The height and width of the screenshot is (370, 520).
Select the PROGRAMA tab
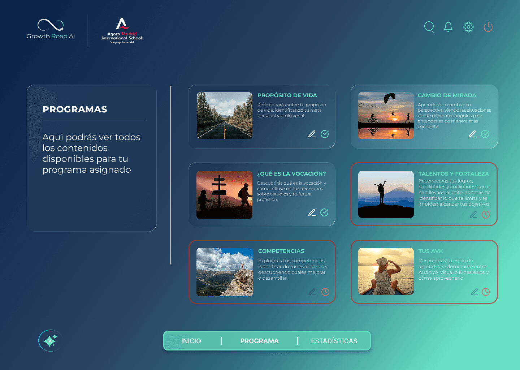259,341
